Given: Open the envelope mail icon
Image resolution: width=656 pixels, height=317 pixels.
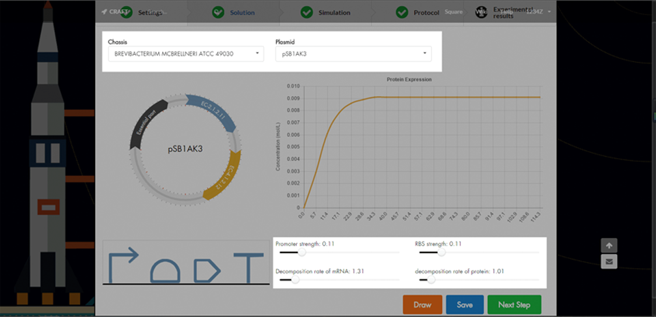Looking at the screenshot, I should coord(609,262).
